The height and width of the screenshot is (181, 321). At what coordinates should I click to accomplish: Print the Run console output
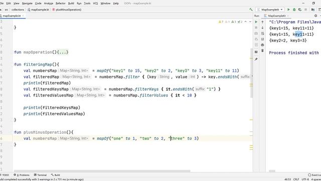point(262,45)
